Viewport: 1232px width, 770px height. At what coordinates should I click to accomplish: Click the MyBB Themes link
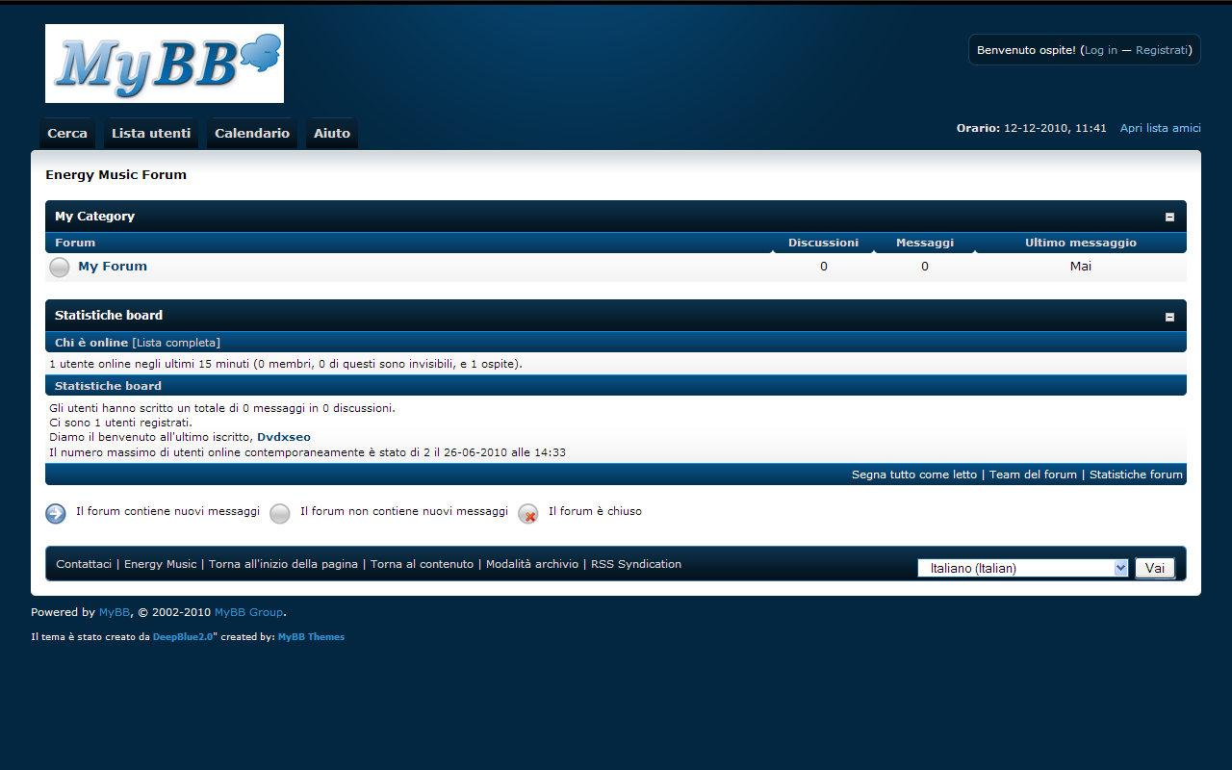(311, 637)
